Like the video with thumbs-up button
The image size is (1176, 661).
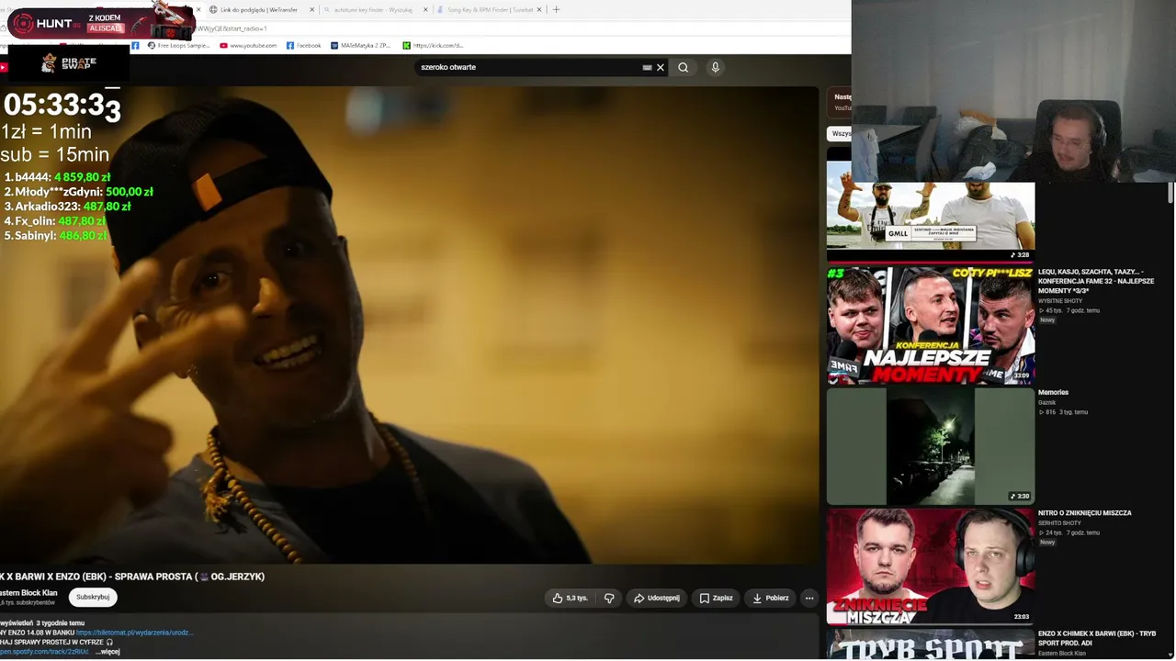tap(570, 598)
